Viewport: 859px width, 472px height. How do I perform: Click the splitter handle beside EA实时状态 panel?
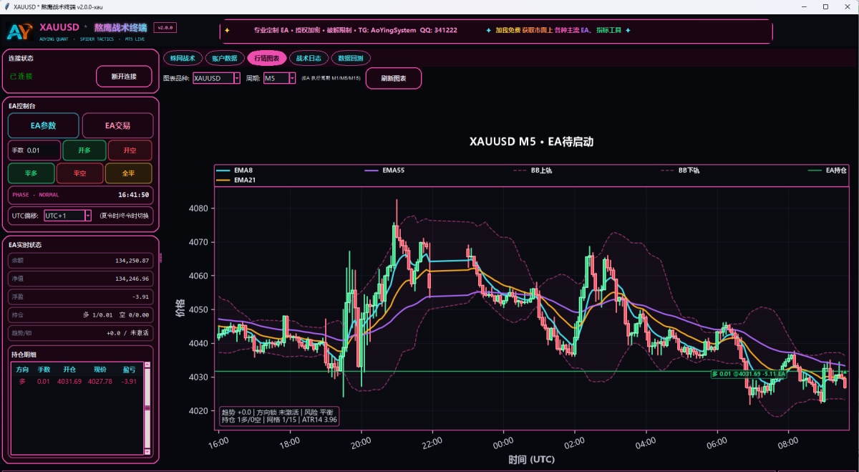(160, 258)
